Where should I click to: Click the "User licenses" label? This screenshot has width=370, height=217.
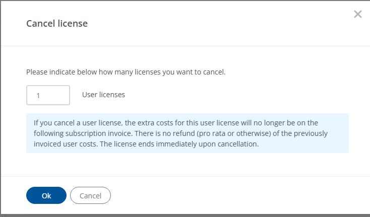coord(103,94)
